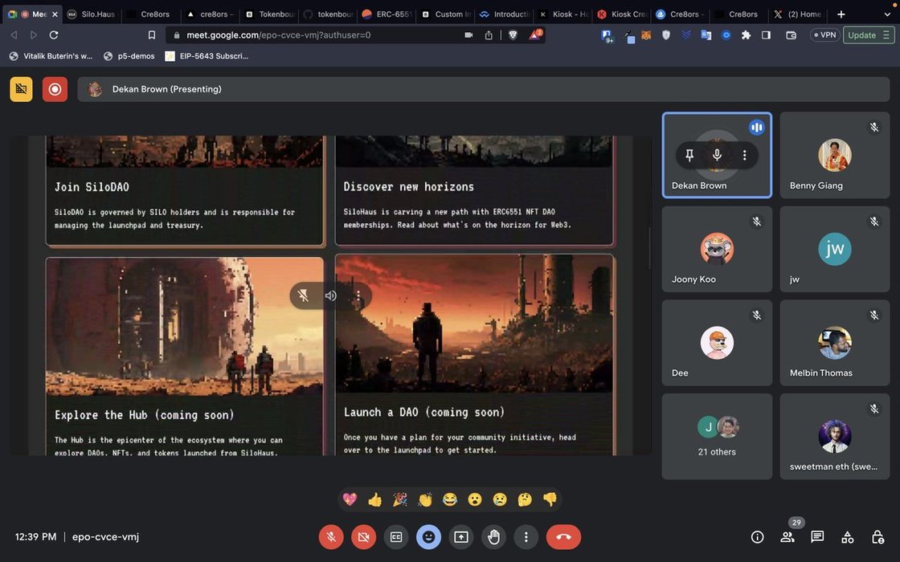Send the heart reaction
This screenshot has height=562, width=900.
pos(350,499)
